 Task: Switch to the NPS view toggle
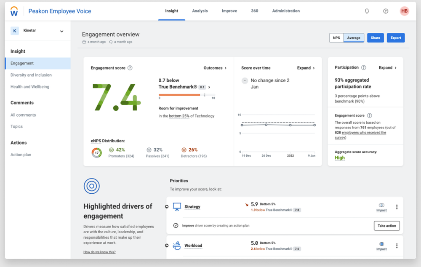(336, 37)
